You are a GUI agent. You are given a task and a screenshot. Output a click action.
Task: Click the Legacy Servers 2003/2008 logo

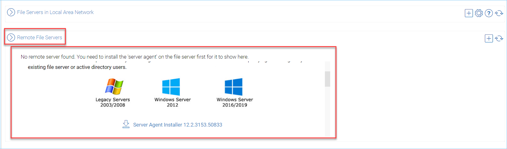tap(114, 86)
